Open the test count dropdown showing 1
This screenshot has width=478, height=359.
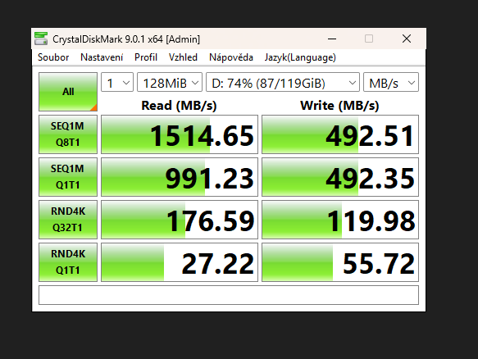pos(117,82)
